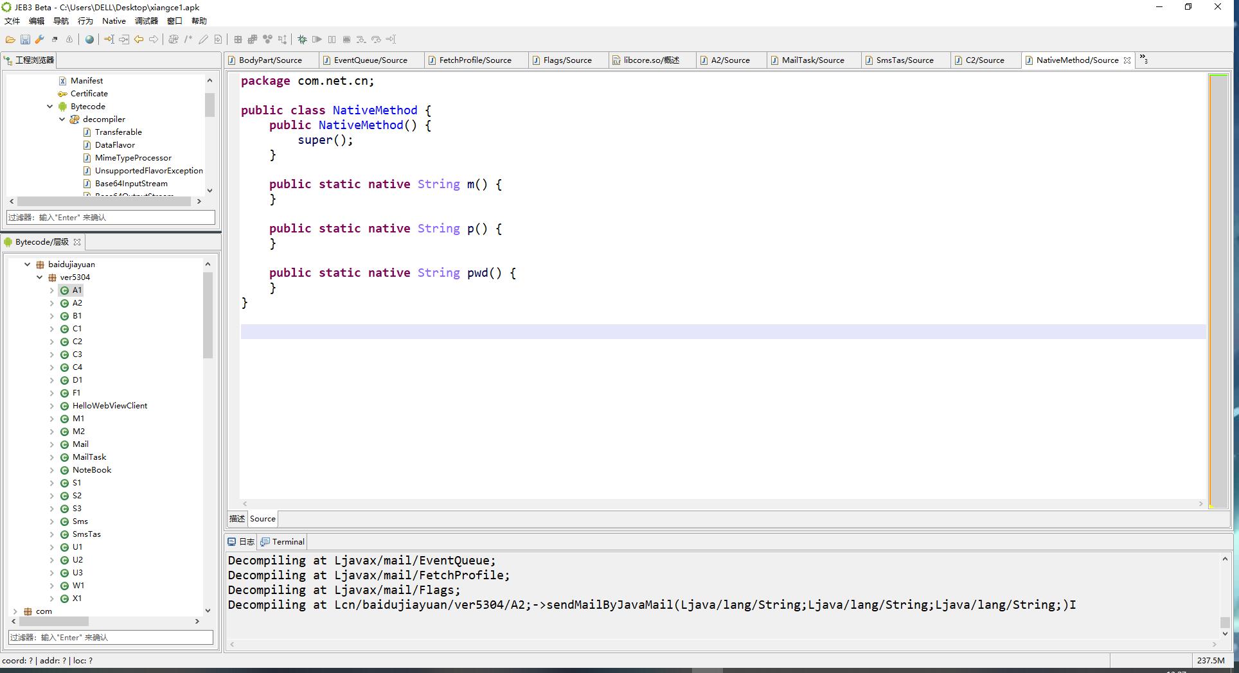The width and height of the screenshot is (1239, 673).
Task: Close the Bytecode/层级 panel tab
Action: point(77,242)
